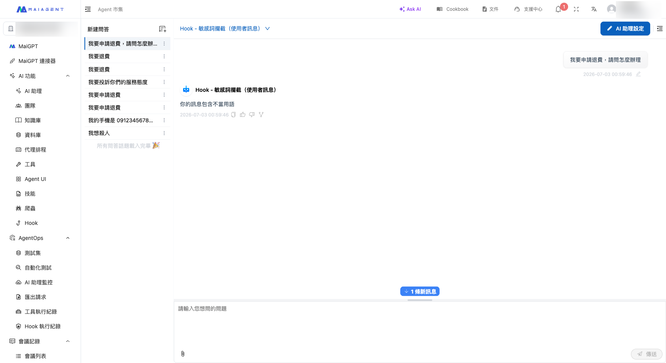Collapse the AI 功能 section
Viewport: 666px width, 363px height.
tap(68, 76)
